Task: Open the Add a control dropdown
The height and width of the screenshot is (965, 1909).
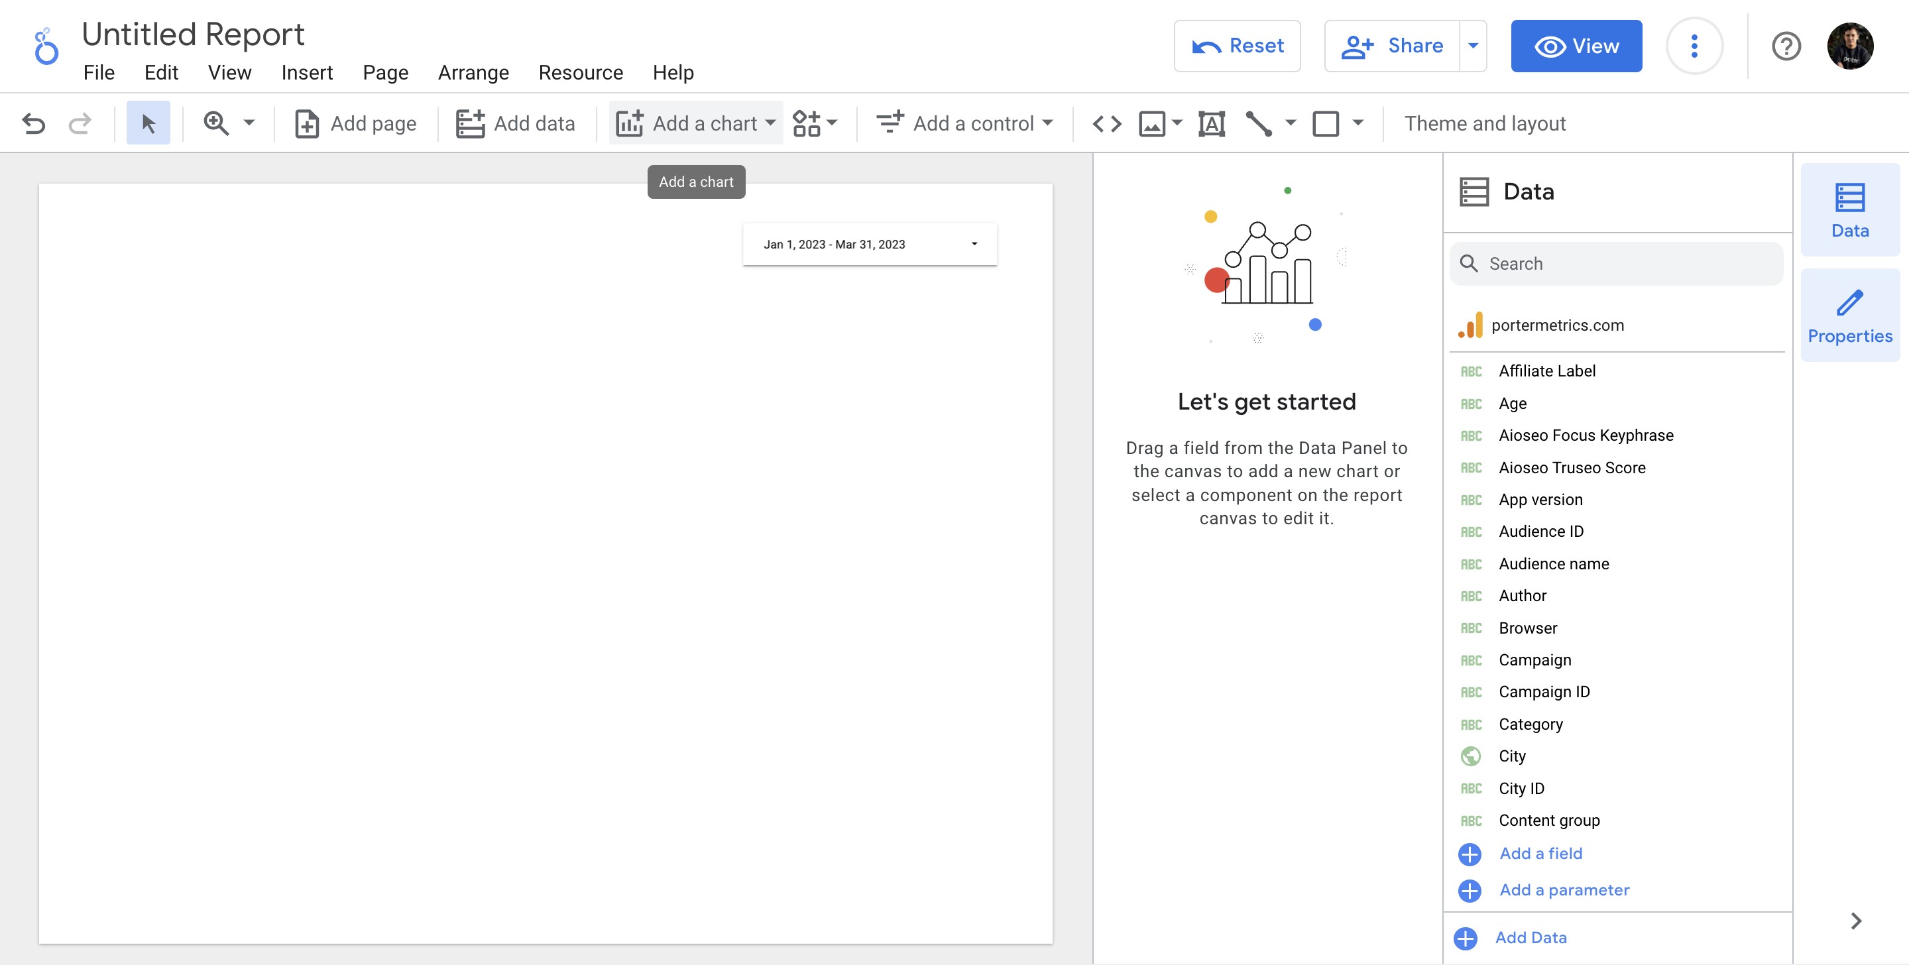Action: coord(964,123)
